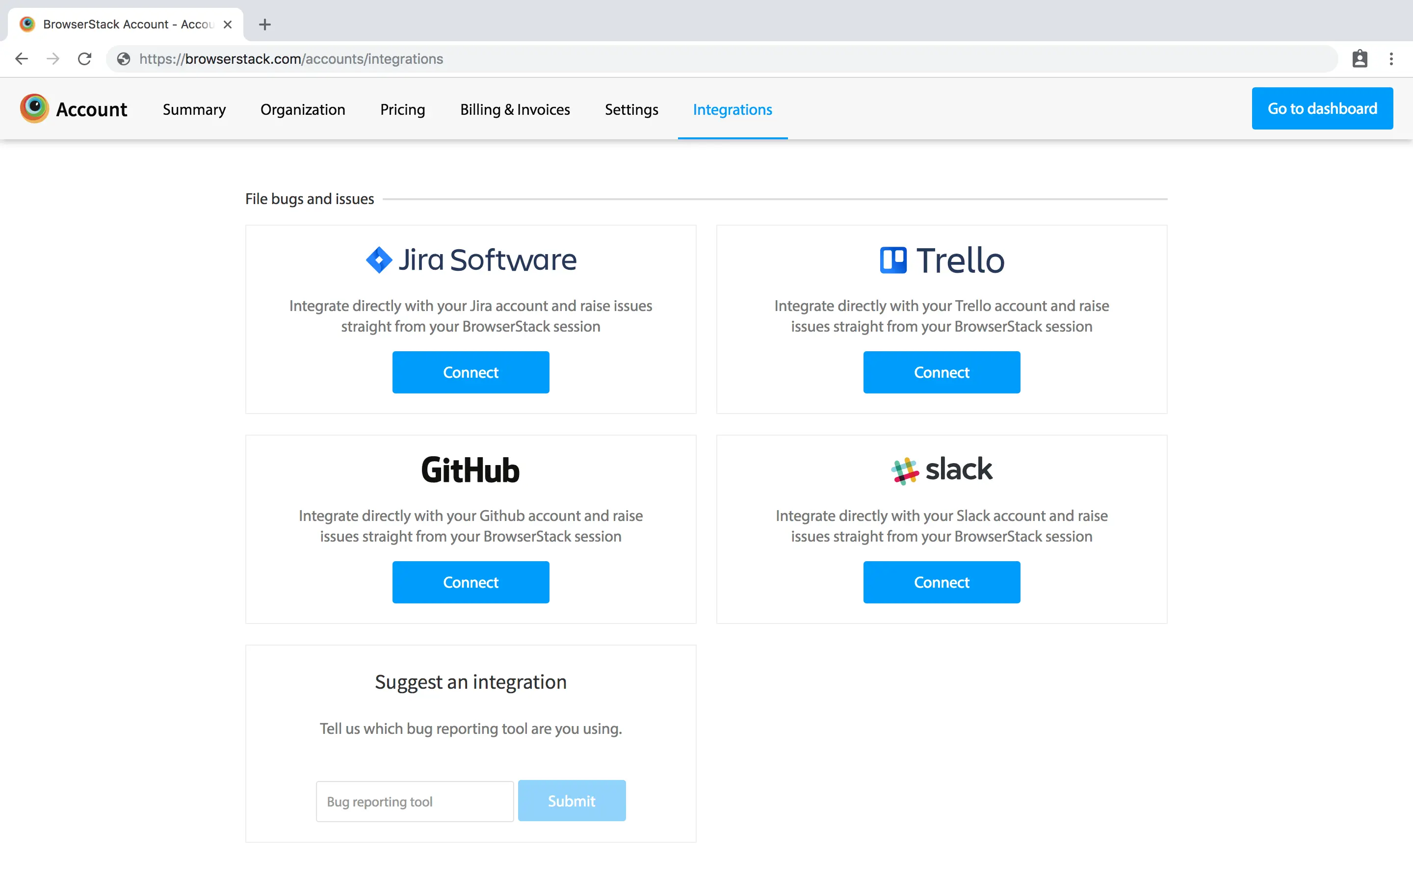Viewport: 1413px width, 883px height.
Task: Close the BrowserStack Account tab
Action: click(228, 25)
